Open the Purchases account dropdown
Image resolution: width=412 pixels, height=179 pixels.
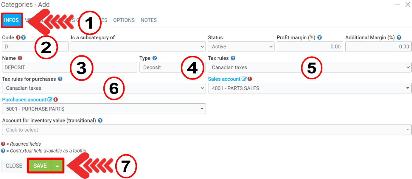coord(104,109)
